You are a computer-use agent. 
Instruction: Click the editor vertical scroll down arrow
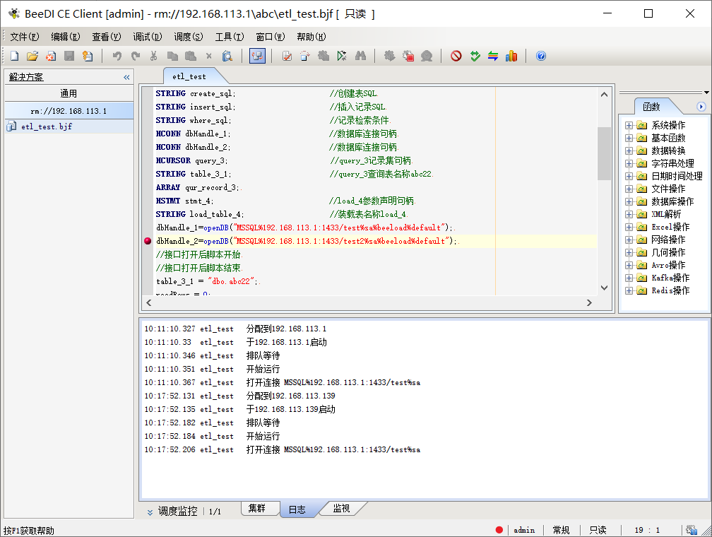click(x=604, y=288)
